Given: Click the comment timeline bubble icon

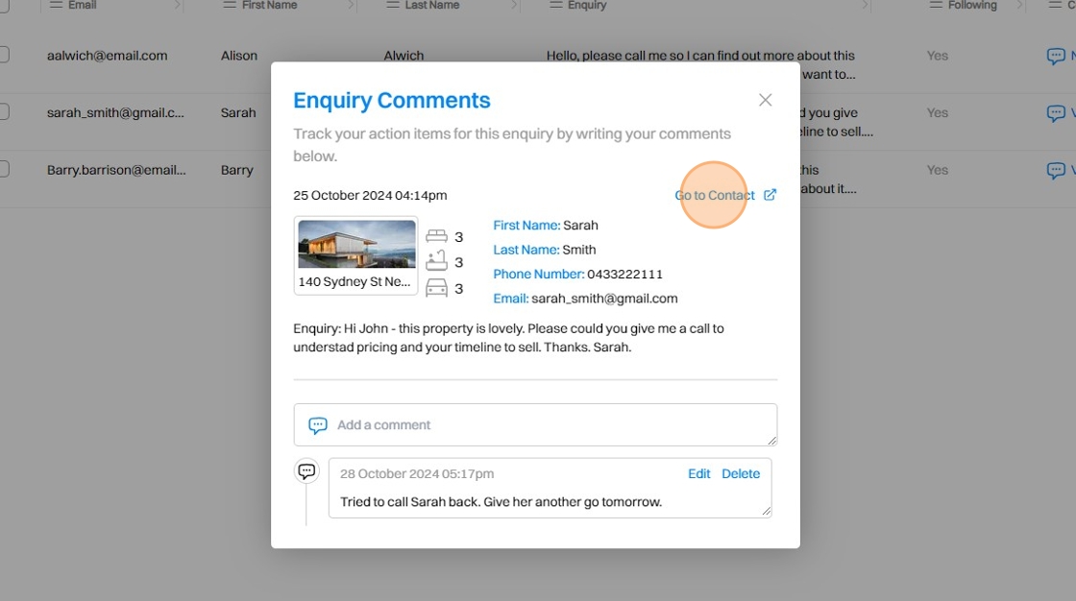Looking at the screenshot, I should coord(306,471).
